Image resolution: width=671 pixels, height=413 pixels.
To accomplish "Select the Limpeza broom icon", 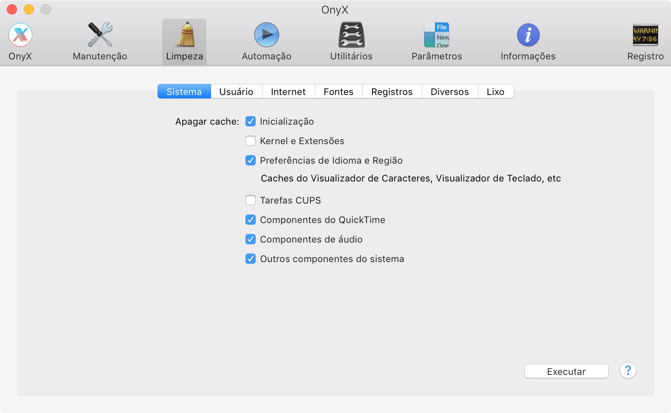I will click(184, 35).
